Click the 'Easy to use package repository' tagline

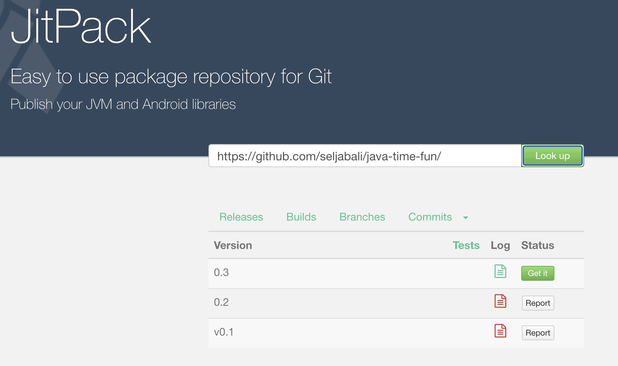171,77
